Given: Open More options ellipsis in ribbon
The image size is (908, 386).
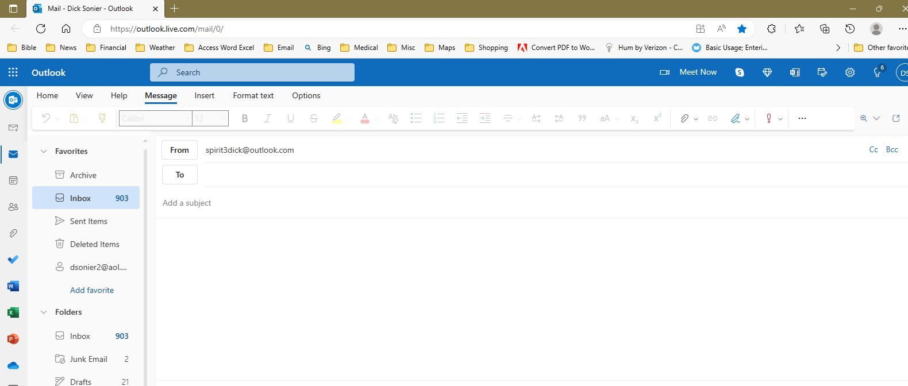Looking at the screenshot, I should click(x=802, y=118).
